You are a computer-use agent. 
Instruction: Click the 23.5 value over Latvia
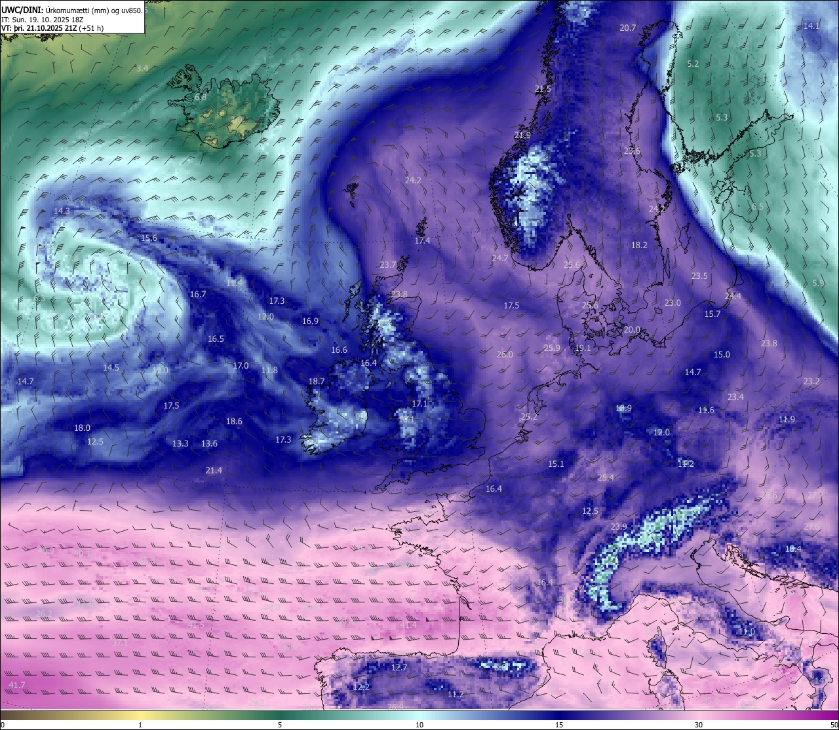tap(699, 276)
